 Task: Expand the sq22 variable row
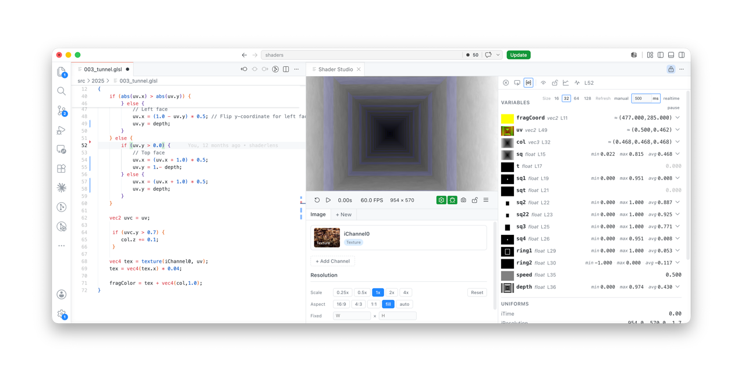(x=678, y=214)
